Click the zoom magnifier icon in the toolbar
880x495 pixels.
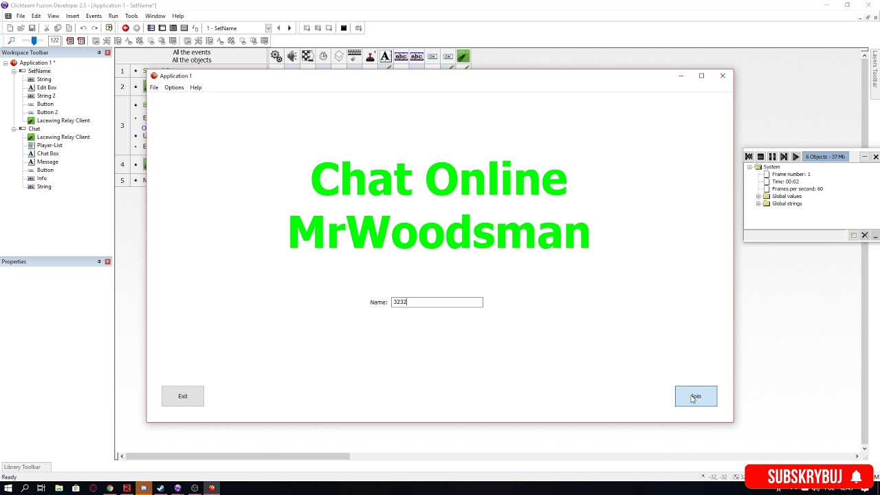pos(11,41)
